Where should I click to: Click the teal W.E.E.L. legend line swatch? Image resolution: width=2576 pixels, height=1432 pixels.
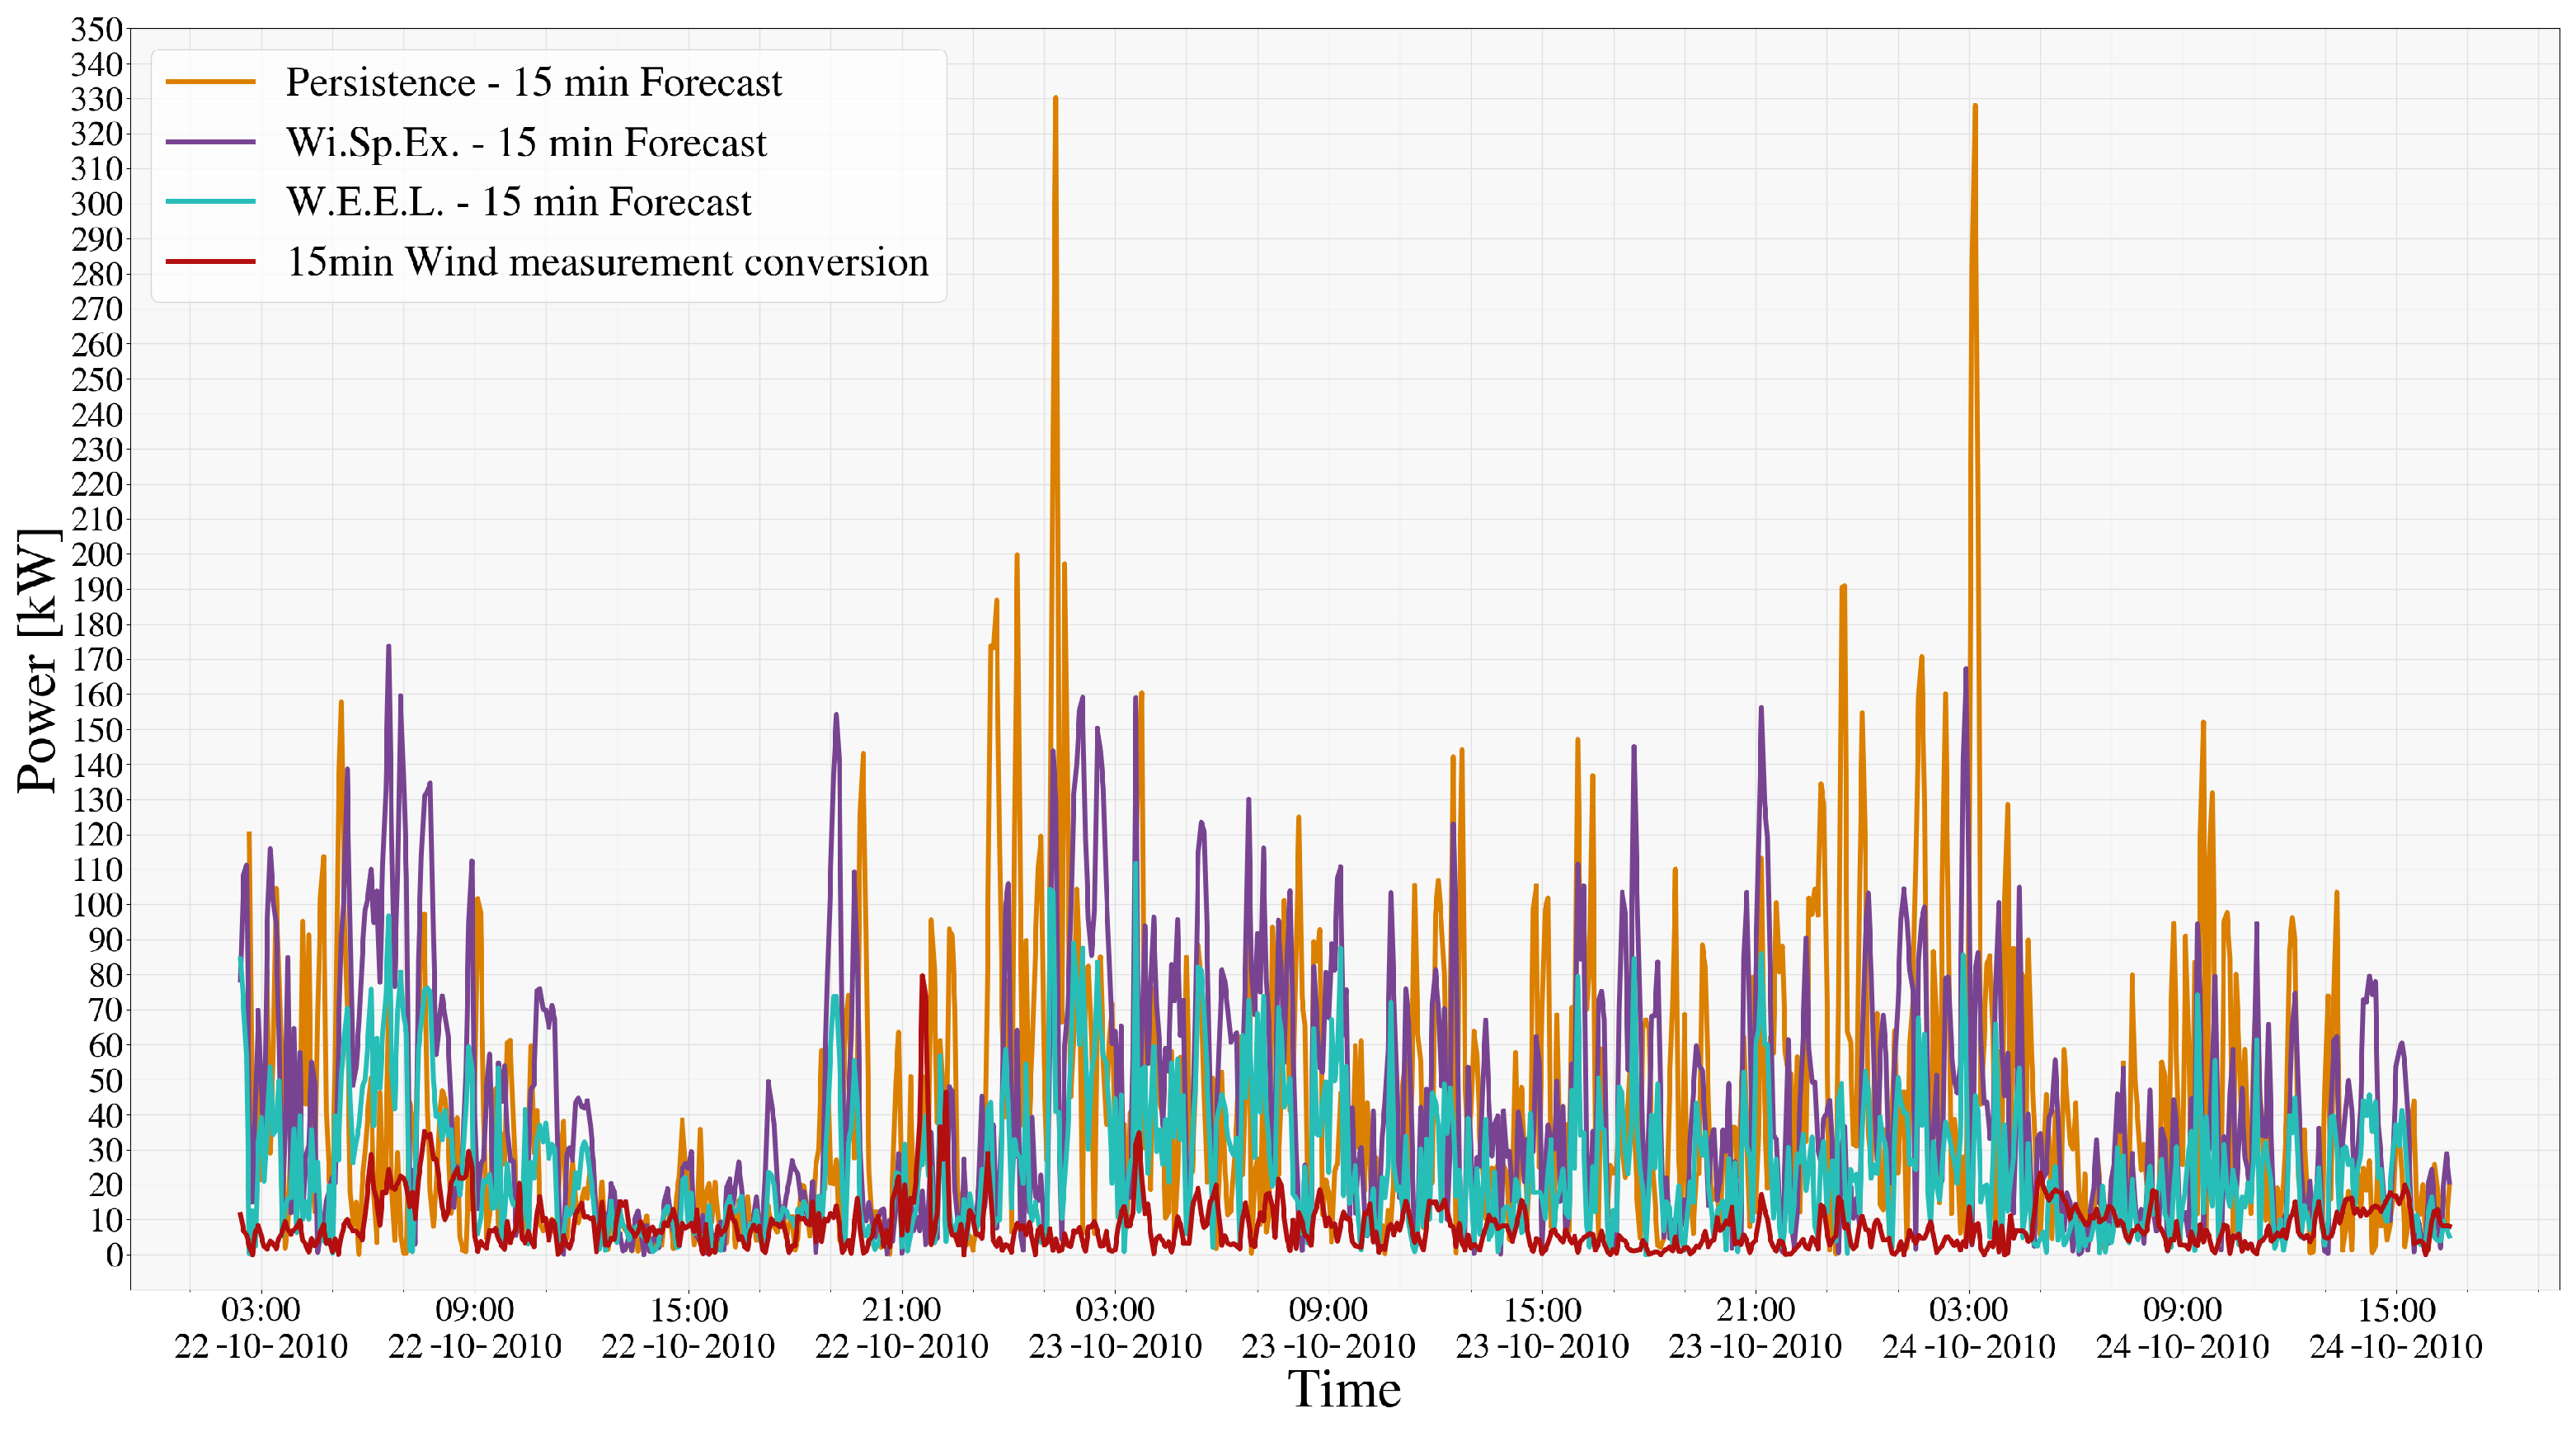click(210, 202)
